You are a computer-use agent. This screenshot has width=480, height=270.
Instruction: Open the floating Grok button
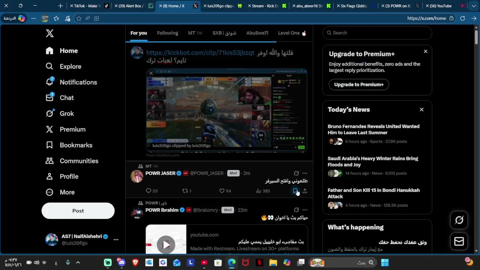459,220
